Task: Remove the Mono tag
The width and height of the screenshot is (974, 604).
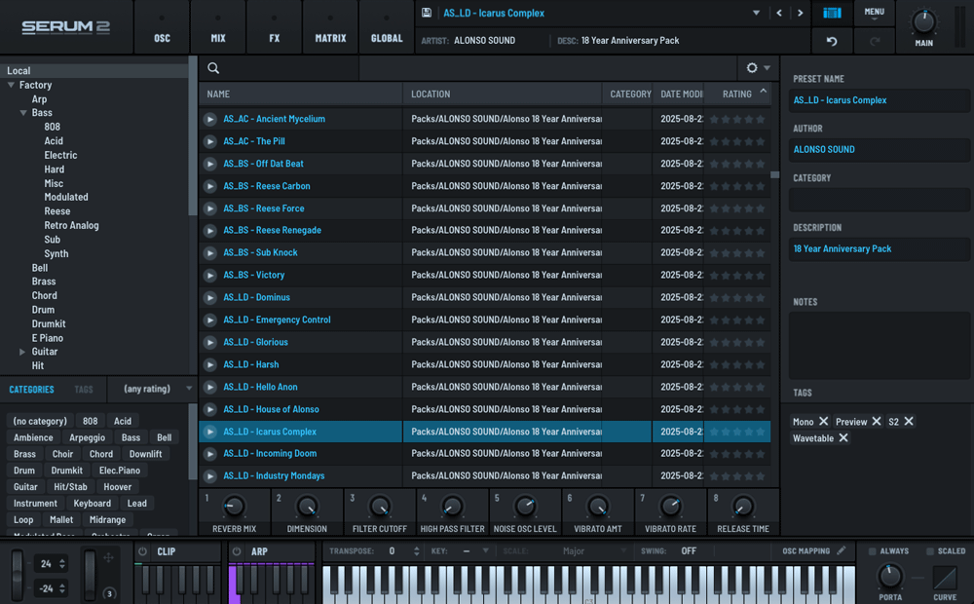Action: [823, 421]
